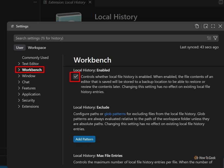Maximize the Settings panel to full screen
This screenshot has width=224, height=168.
(x=213, y=26)
